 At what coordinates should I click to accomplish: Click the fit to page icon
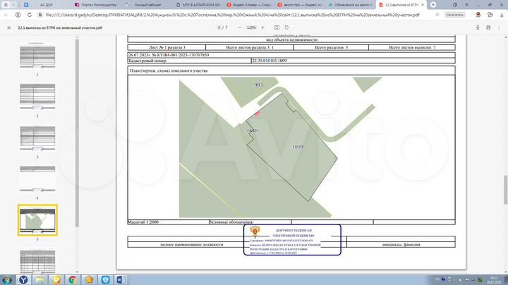tap(277, 27)
